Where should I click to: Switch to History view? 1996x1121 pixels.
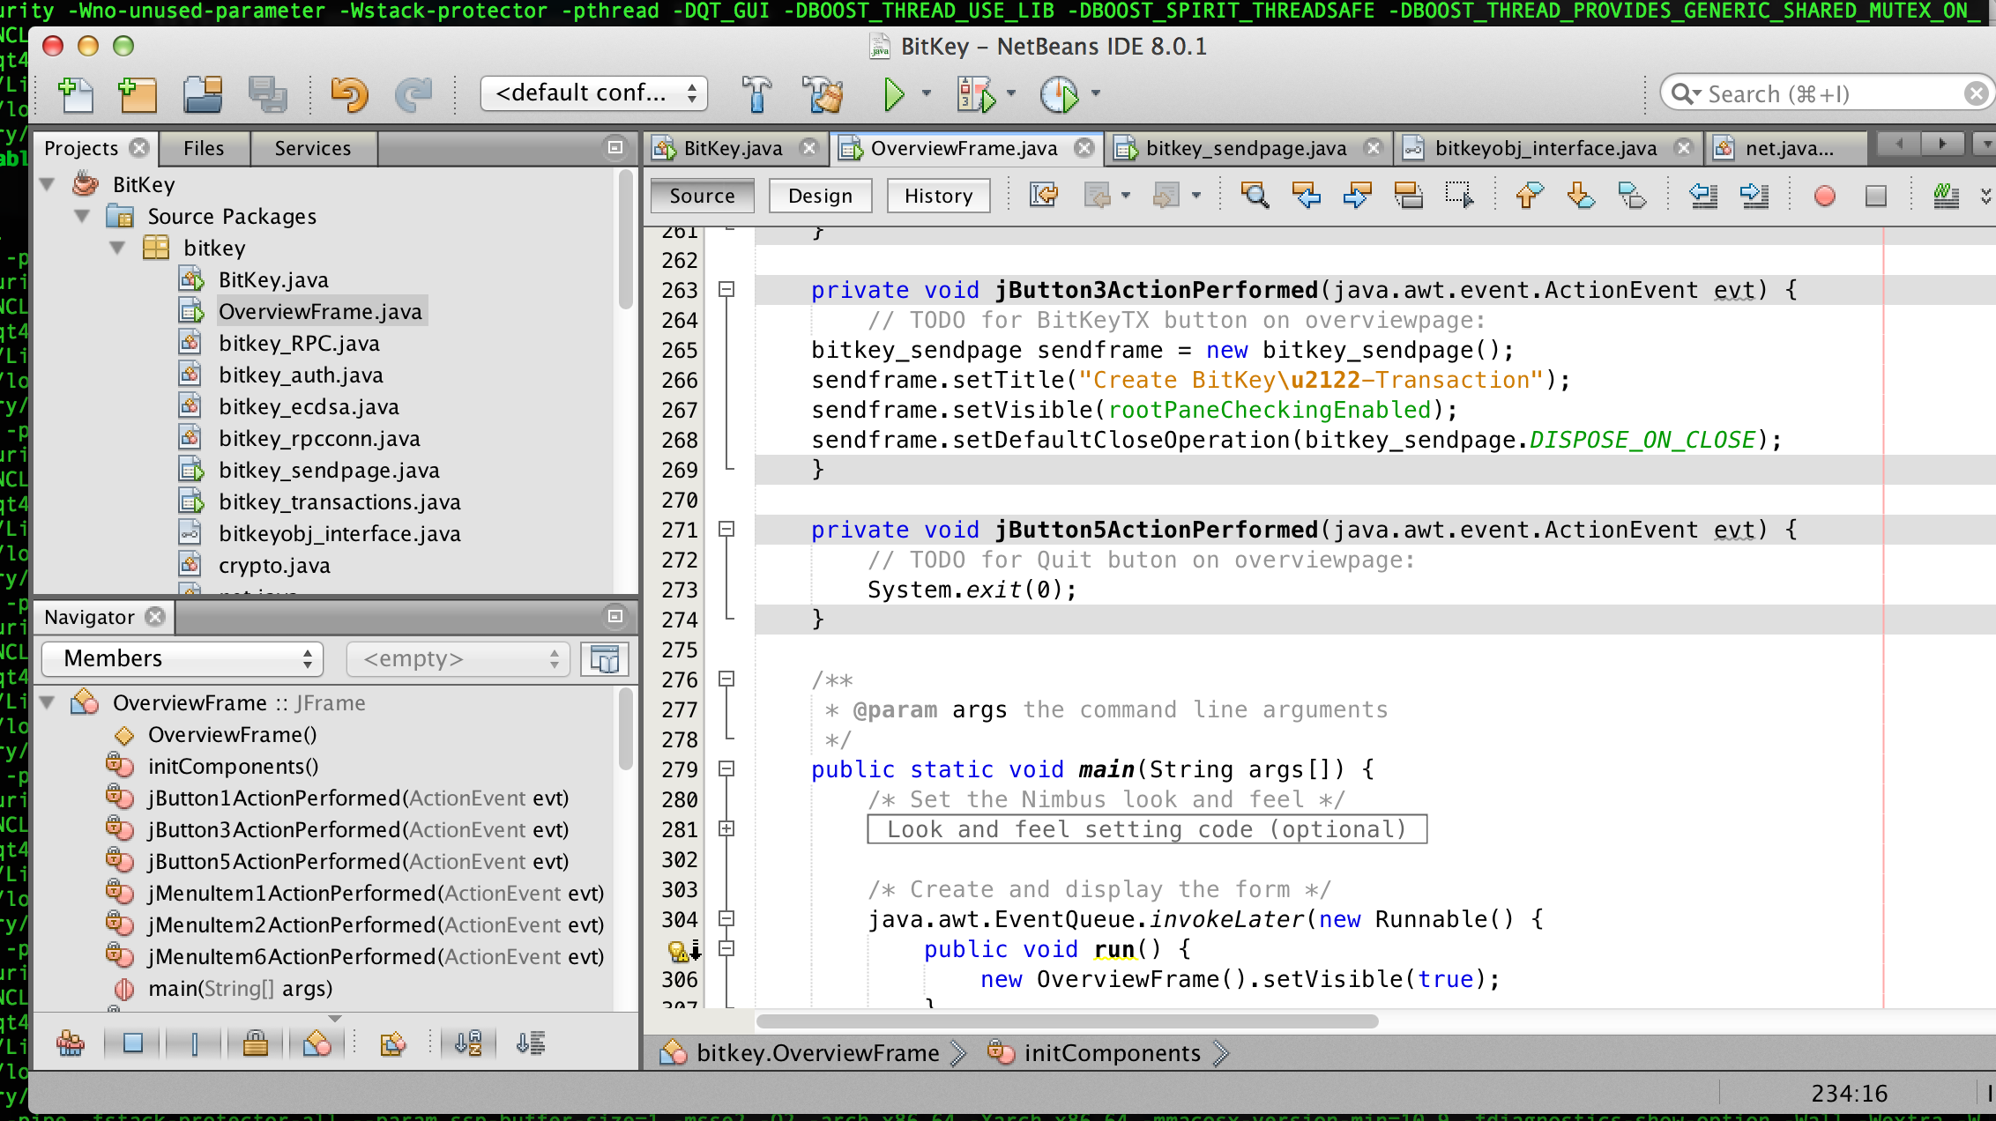(938, 196)
